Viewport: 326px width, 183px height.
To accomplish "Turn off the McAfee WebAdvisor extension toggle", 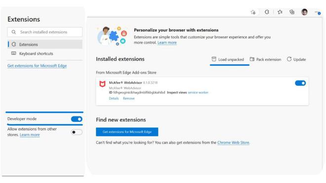I will click(x=300, y=83).
